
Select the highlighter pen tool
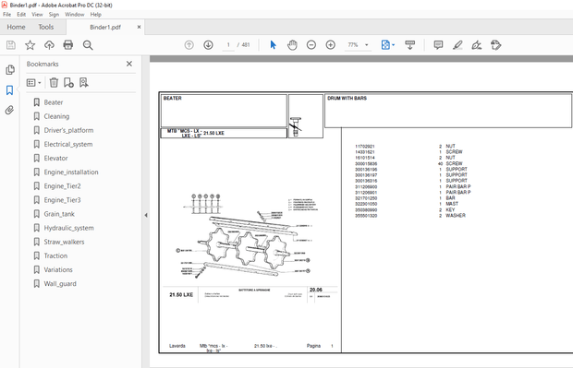(x=457, y=45)
